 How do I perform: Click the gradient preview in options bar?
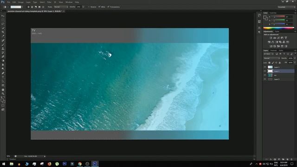[x=16, y=7]
